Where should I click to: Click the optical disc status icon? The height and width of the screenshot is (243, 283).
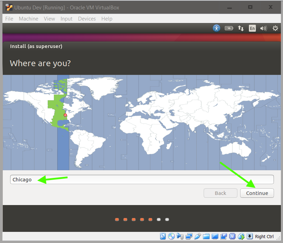pyautogui.click(x=171, y=236)
